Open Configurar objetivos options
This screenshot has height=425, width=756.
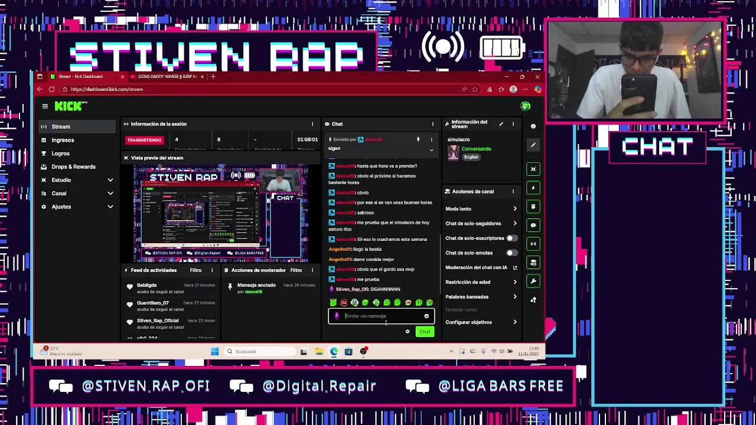pos(481,322)
